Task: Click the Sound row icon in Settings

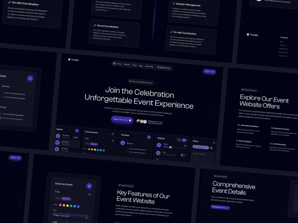Action: tap(159, 145)
